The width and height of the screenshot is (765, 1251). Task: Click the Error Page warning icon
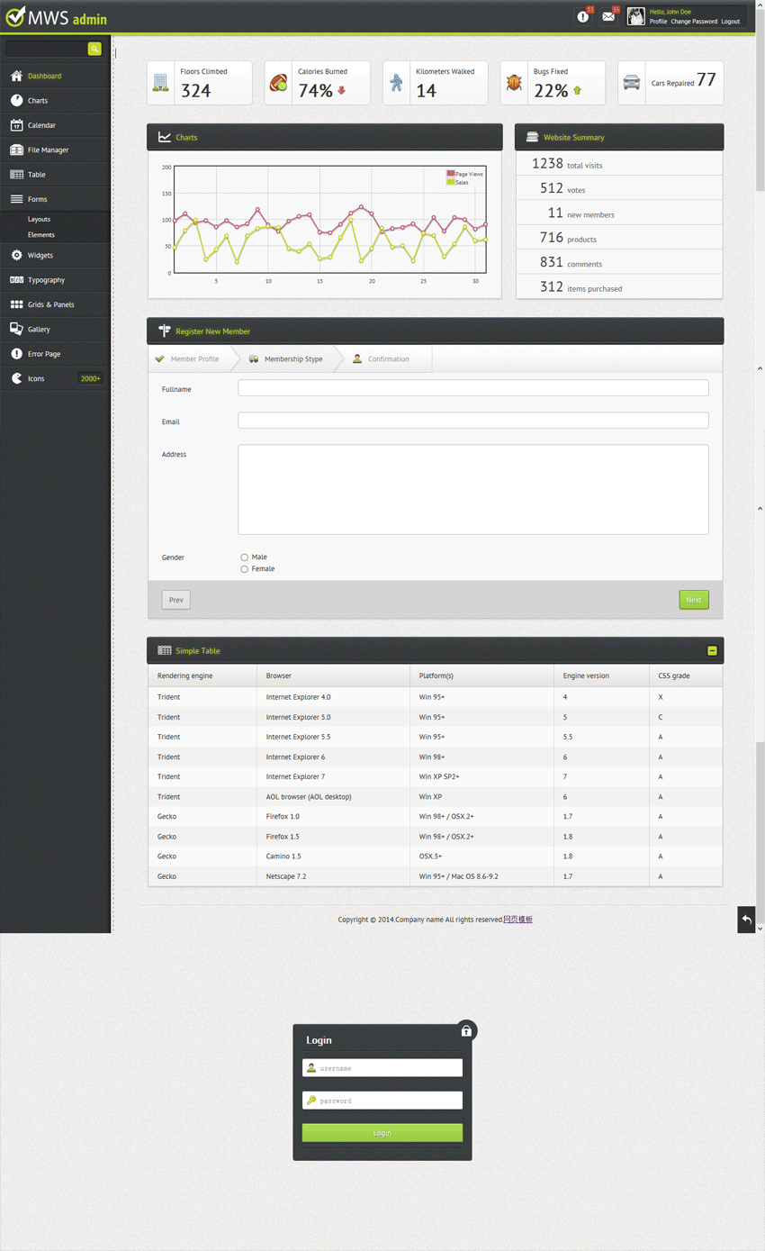(16, 354)
